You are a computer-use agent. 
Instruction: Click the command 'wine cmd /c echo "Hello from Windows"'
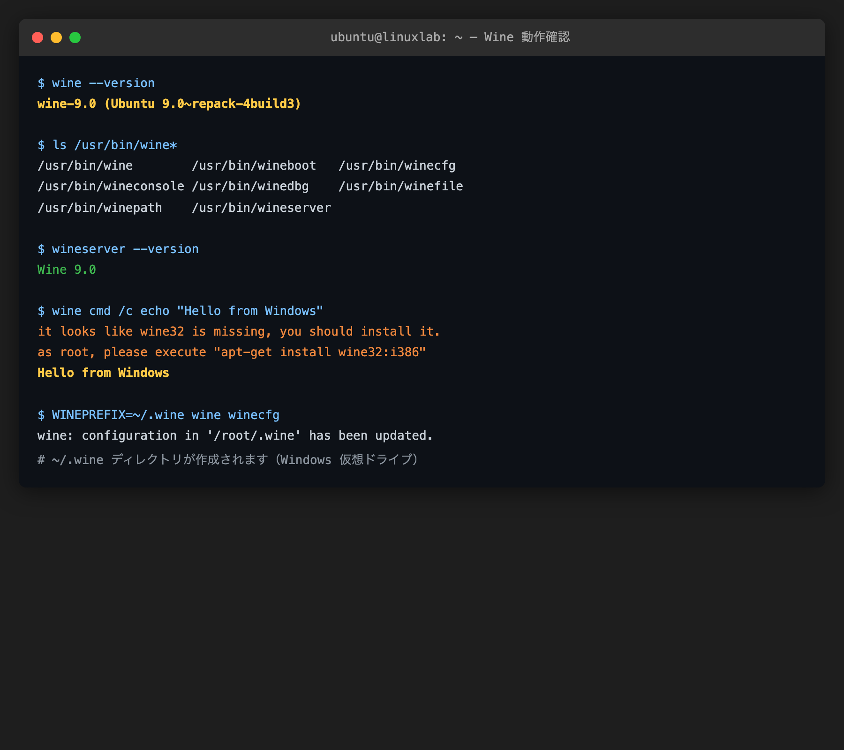(188, 311)
